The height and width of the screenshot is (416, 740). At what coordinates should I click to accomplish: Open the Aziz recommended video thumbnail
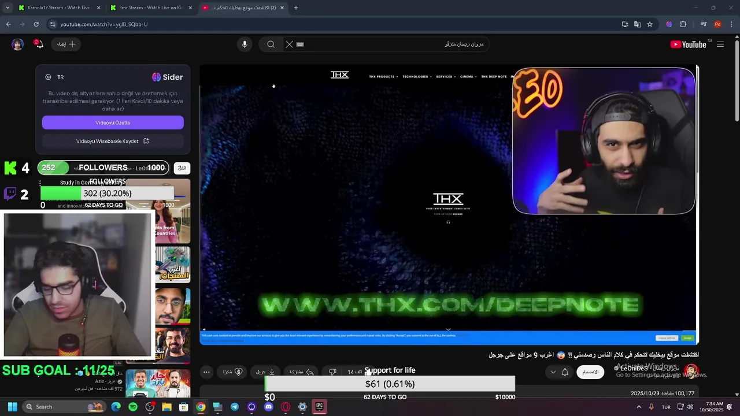coord(158,384)
